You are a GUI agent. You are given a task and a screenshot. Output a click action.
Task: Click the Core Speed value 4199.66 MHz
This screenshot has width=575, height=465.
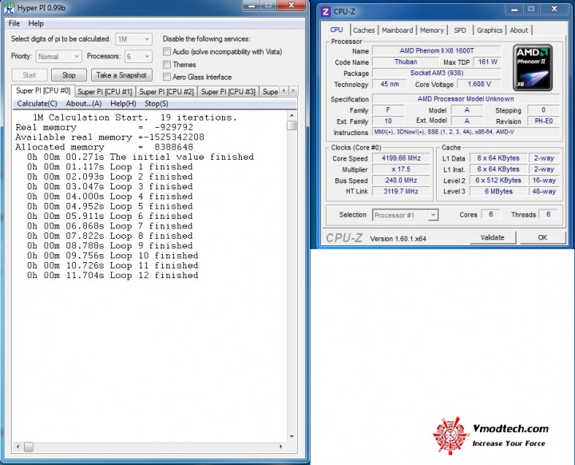(401, 158)
